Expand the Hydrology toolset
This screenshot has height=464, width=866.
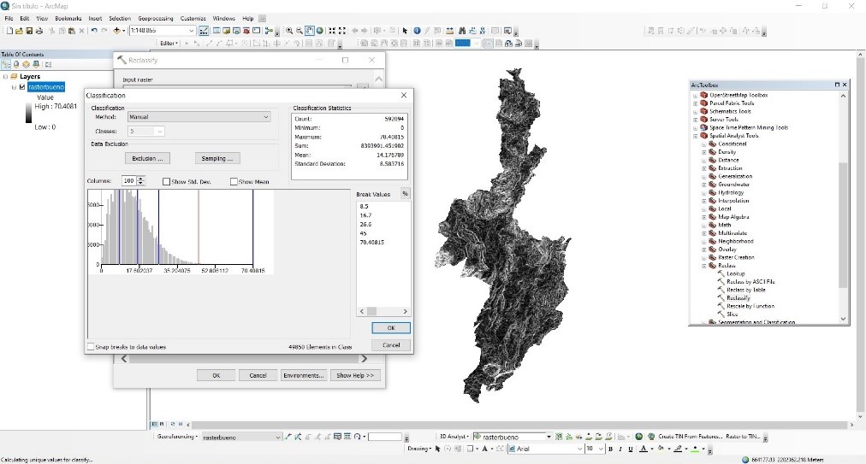pos(704,193)
